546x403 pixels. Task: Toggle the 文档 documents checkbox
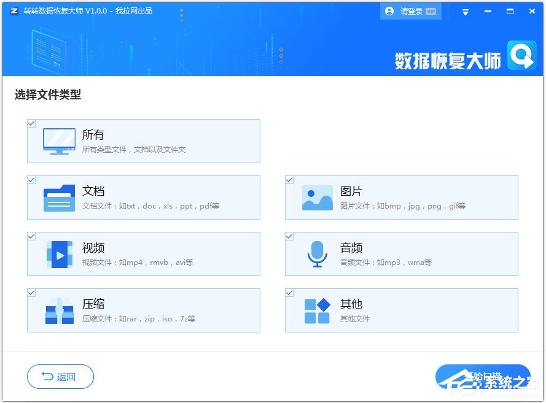tap(31, 180)
